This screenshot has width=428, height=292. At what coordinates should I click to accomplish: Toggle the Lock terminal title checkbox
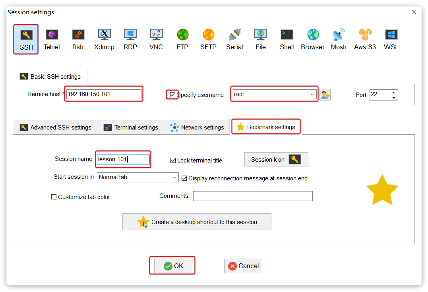point(173,161)
